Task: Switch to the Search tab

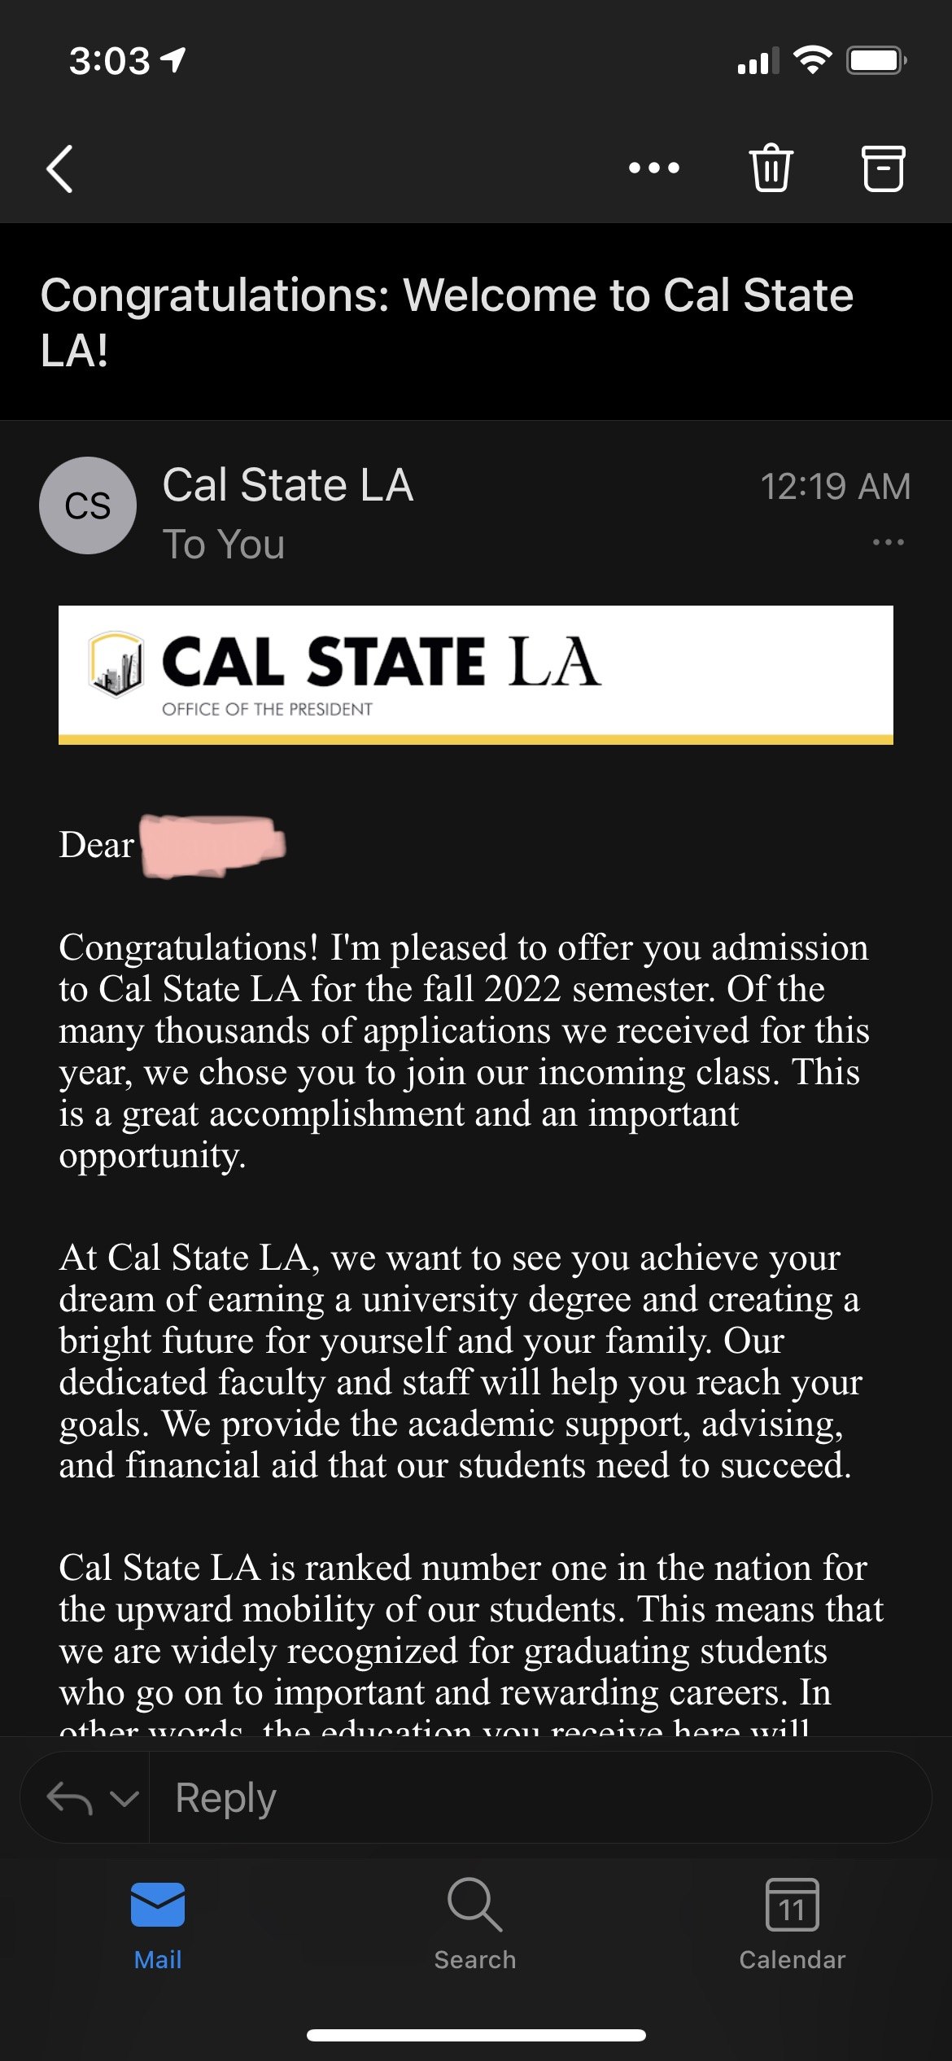Action: point(475,1924)
